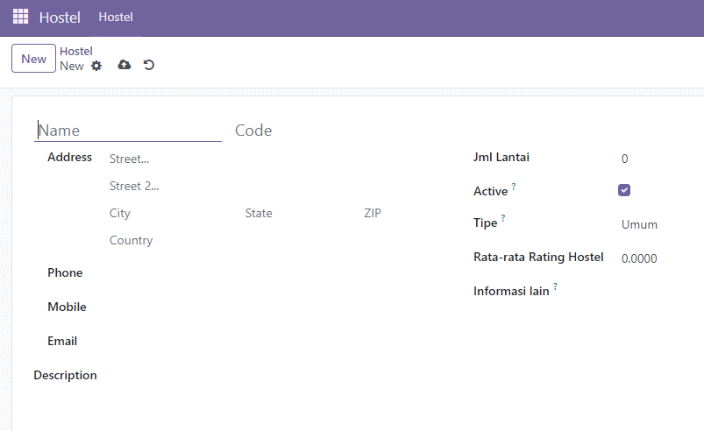Open the apps grid menu icon

pos(21,17)
